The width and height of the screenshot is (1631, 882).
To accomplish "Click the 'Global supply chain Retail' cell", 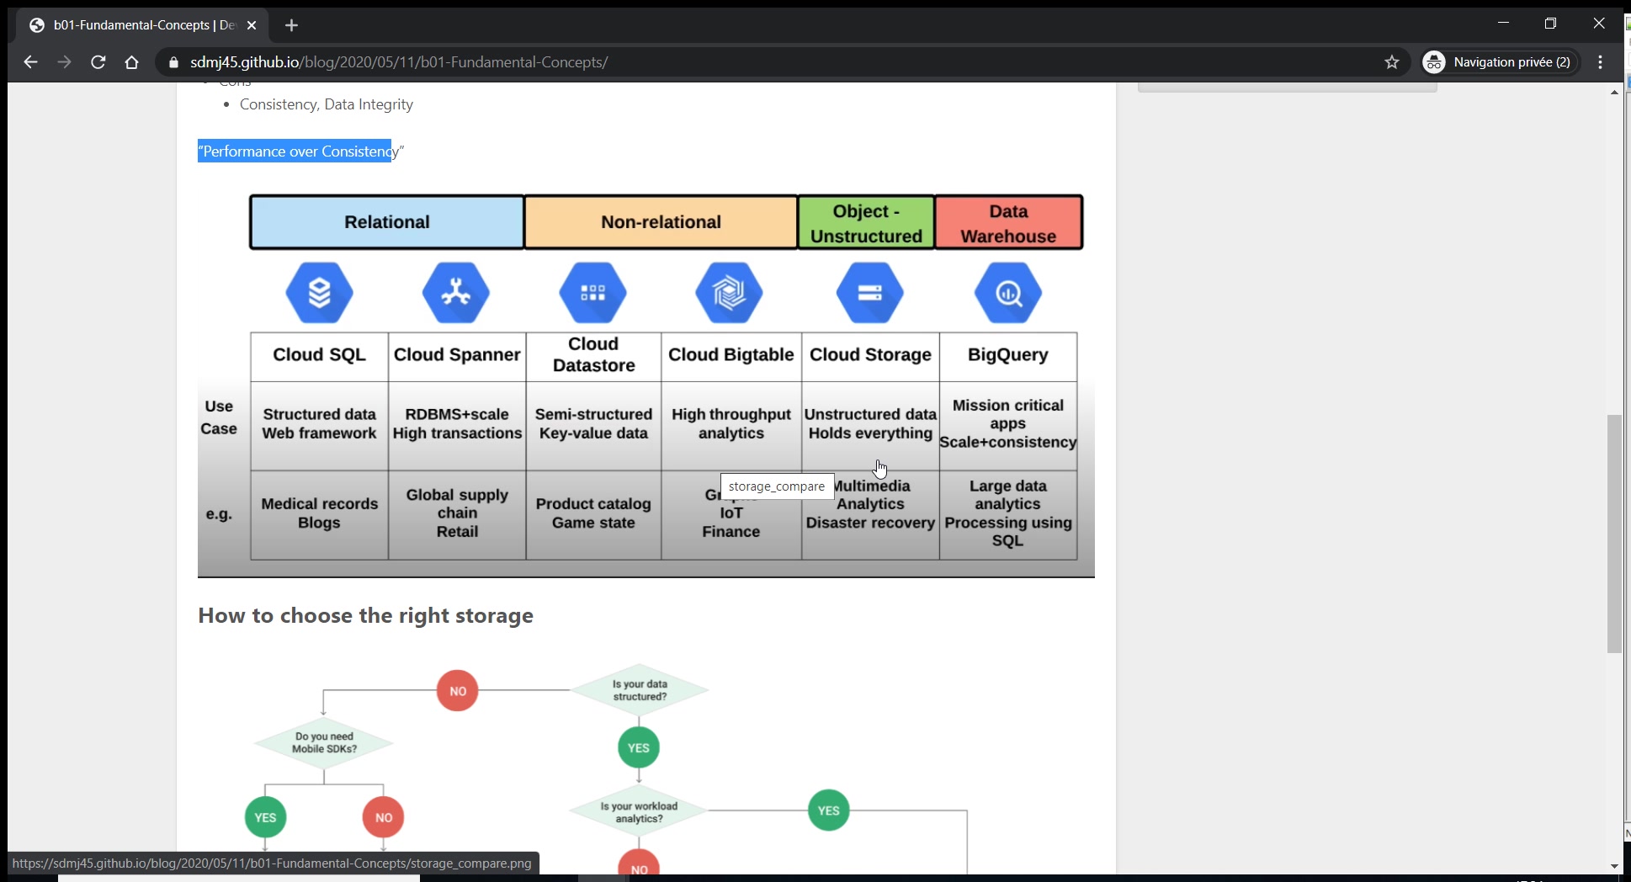I will [457, 514].
